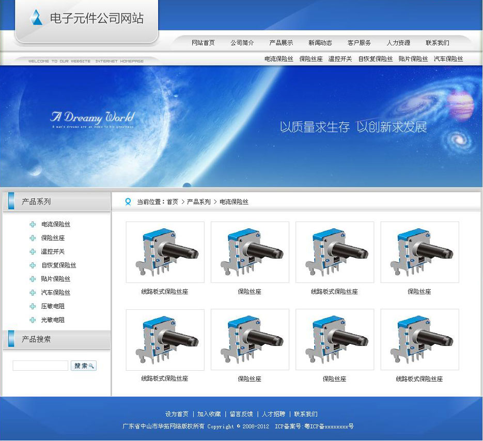Image resolution: width=483 pixels, height=441 pixels.
Task: Click the product search text field
Action: pos(40,366)
